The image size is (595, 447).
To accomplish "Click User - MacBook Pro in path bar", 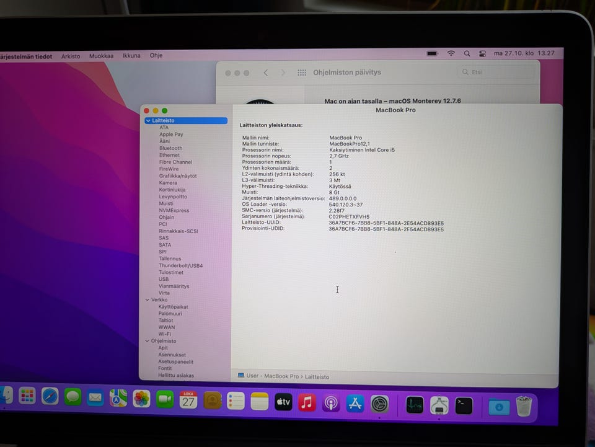I will point(273,376).
